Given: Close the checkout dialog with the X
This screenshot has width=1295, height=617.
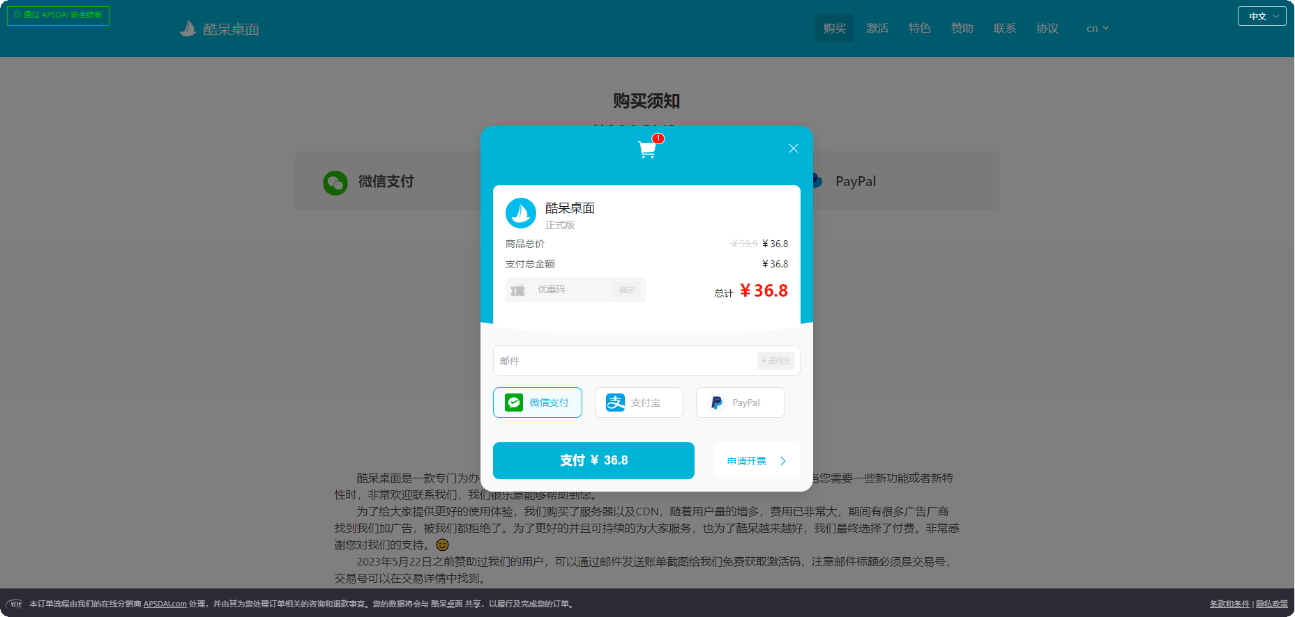Looking at the screenshot, I should 793,148.
